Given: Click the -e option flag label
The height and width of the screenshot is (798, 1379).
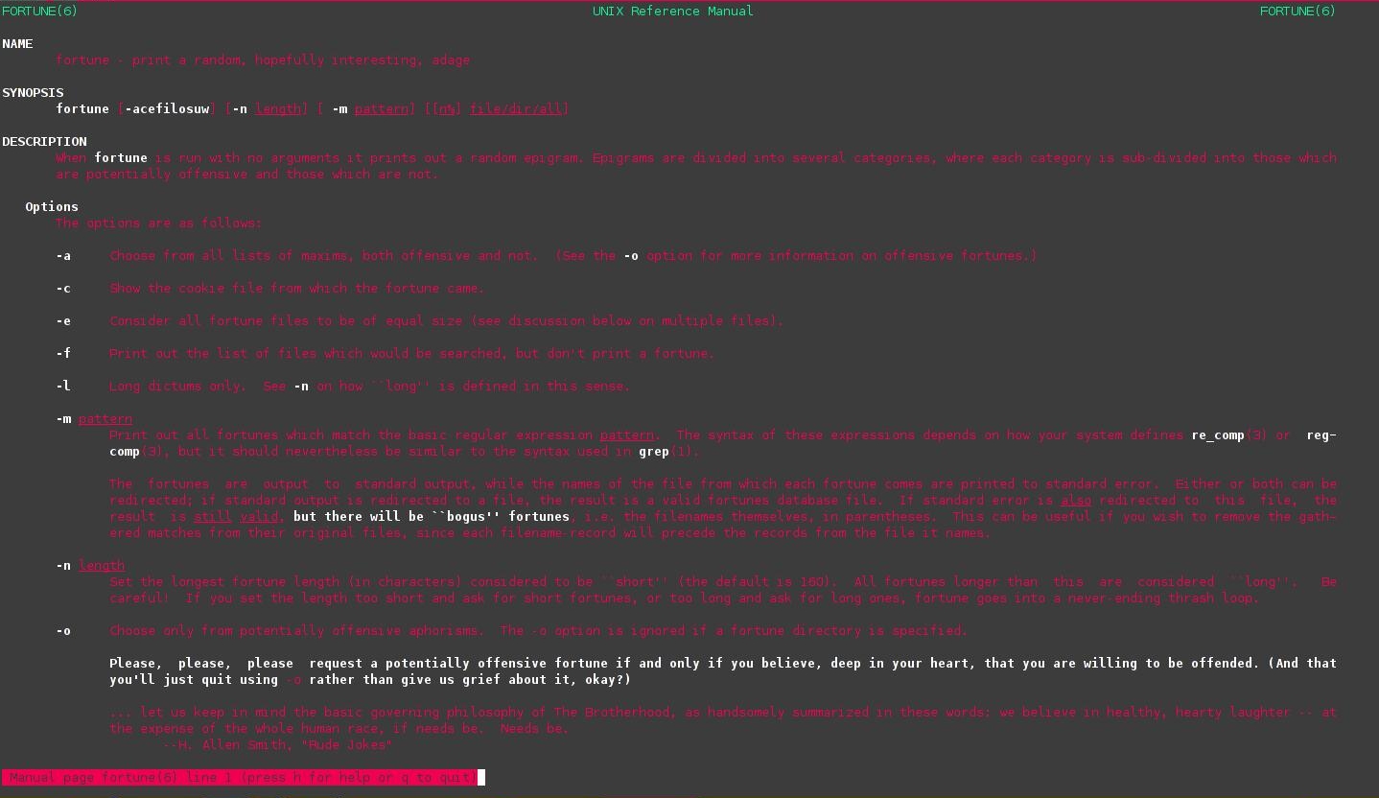Looking at the screenshot, I should click(x=63, y=321).
